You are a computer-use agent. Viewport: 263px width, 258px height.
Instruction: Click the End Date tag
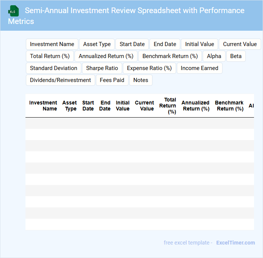coord(165,44)
